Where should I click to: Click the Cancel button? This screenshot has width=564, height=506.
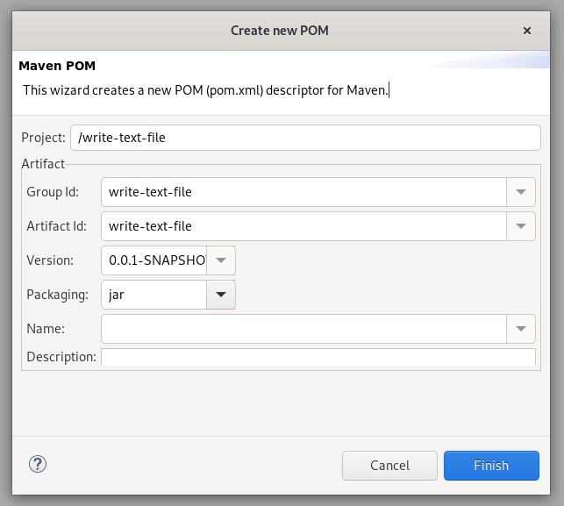[x=389, y=466]
